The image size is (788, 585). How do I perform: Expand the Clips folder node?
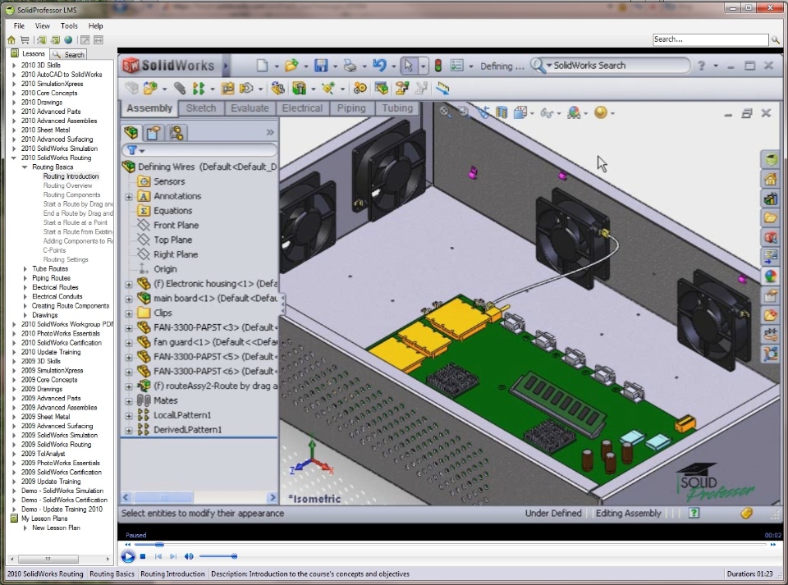point(129,313)
